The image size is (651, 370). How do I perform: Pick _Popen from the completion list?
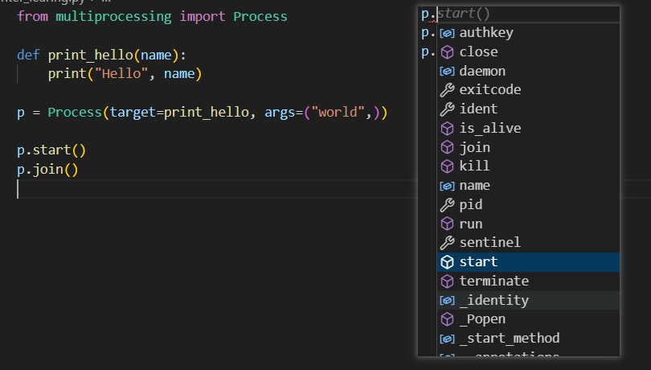pos(482,319)
